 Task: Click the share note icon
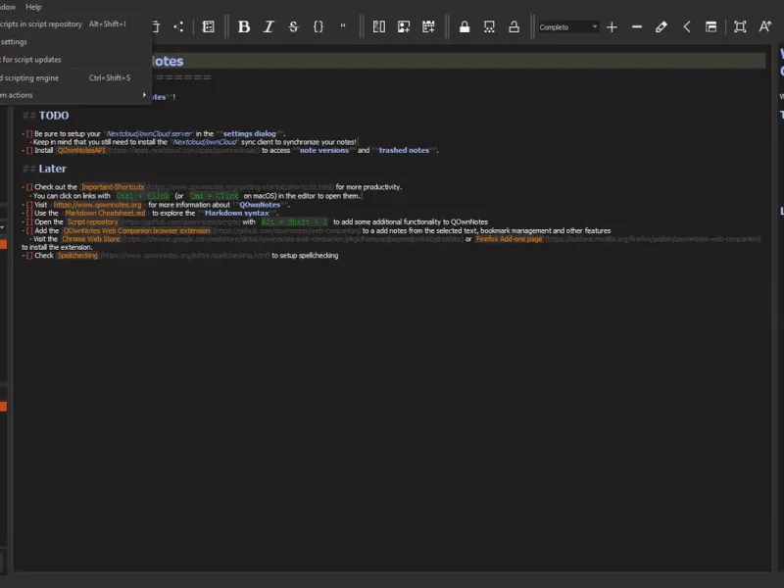coord(178,26)
